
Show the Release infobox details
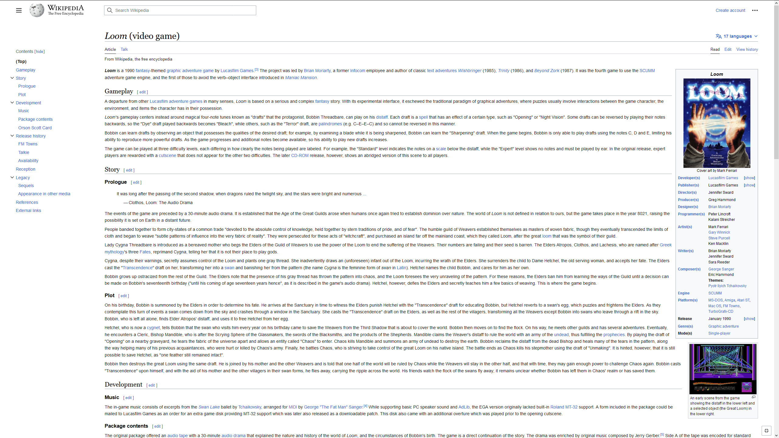(749, 319)
